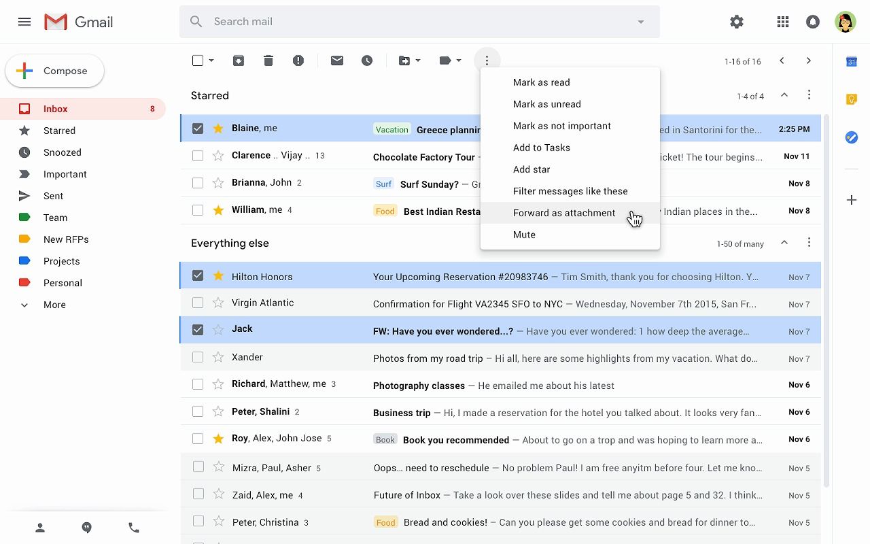The image size is (870, 544).
Task: Toggle the select all checkbox in toolbar
Action: [x=198, y=61]
